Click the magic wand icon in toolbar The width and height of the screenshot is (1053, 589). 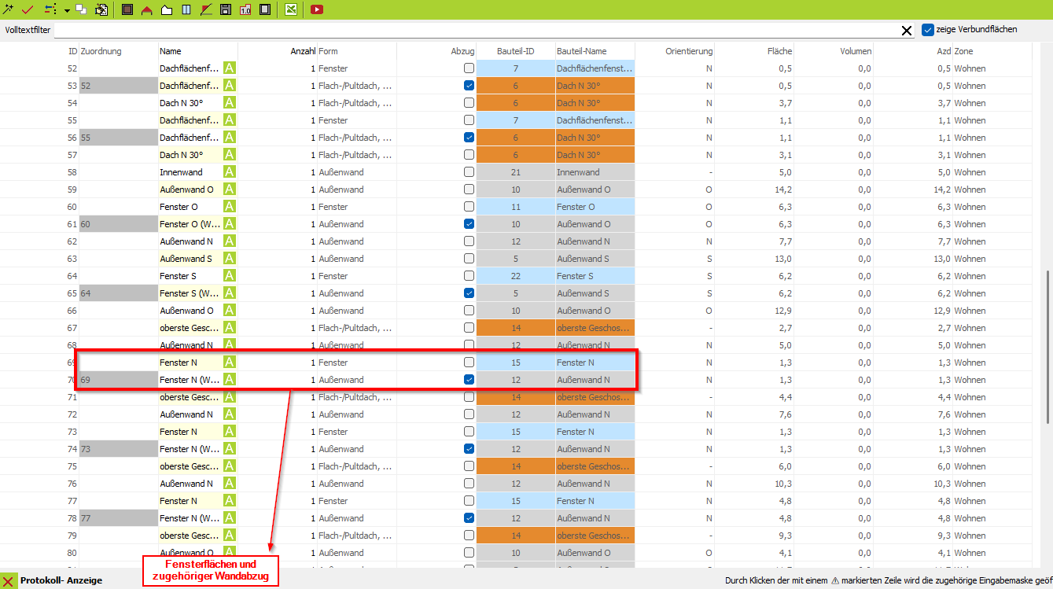tap(9, 9)
